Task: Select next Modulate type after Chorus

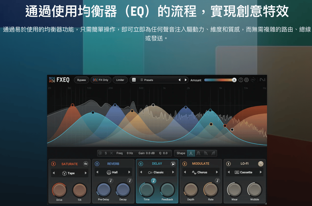Action: [x=217, y=172]
